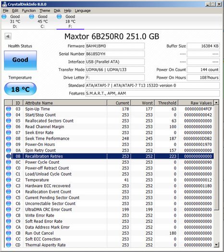Click the status orb of Reallocated Sectors Count
The width and height of the screenshot is (224, 252).
pyautogui.click(x=9, y=120)
